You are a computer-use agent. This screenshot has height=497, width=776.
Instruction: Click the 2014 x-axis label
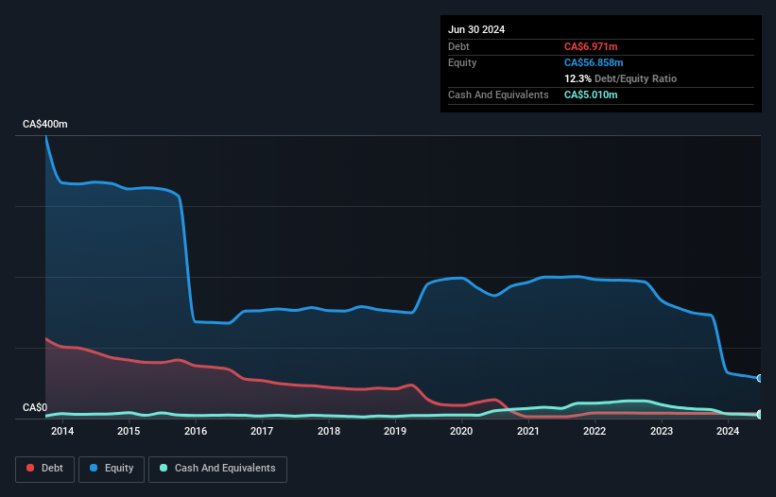point(62,431)
